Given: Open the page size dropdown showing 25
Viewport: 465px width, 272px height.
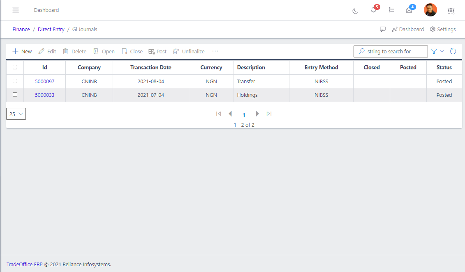Looking at the screenshot, I should (16, 114).
